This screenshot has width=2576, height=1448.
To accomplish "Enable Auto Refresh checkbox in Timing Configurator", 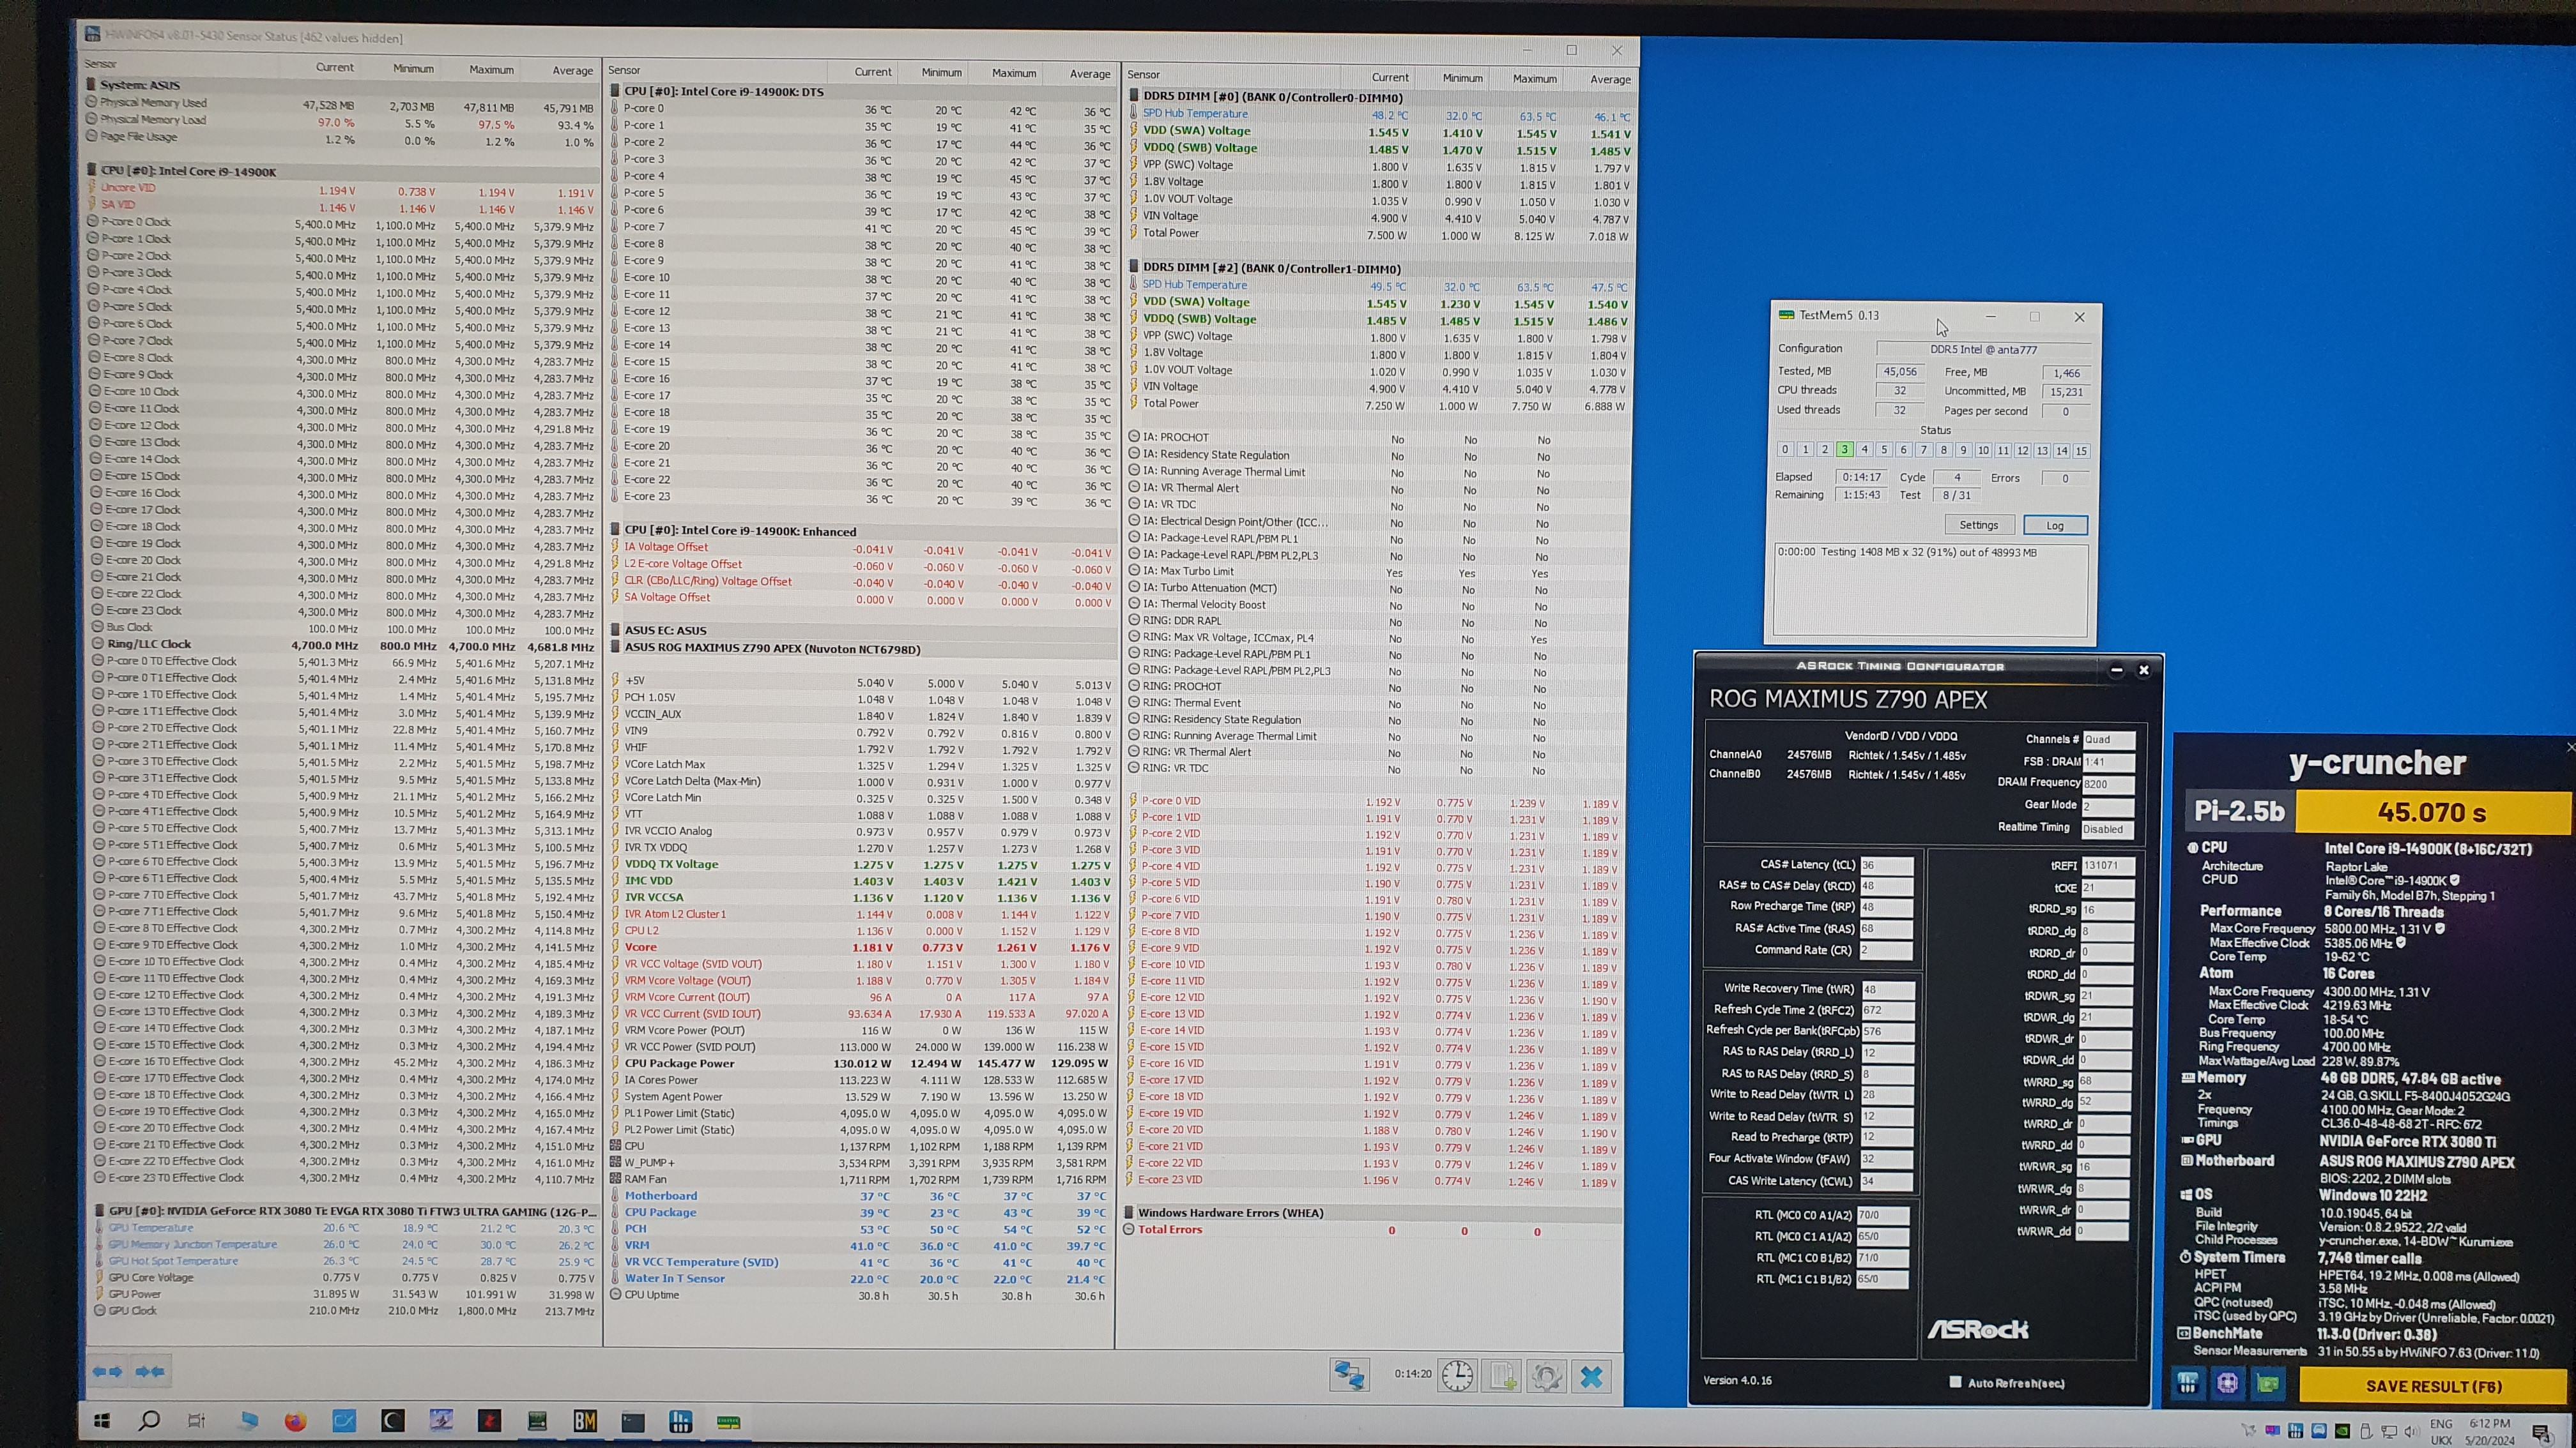I will click(1955, 1382).
